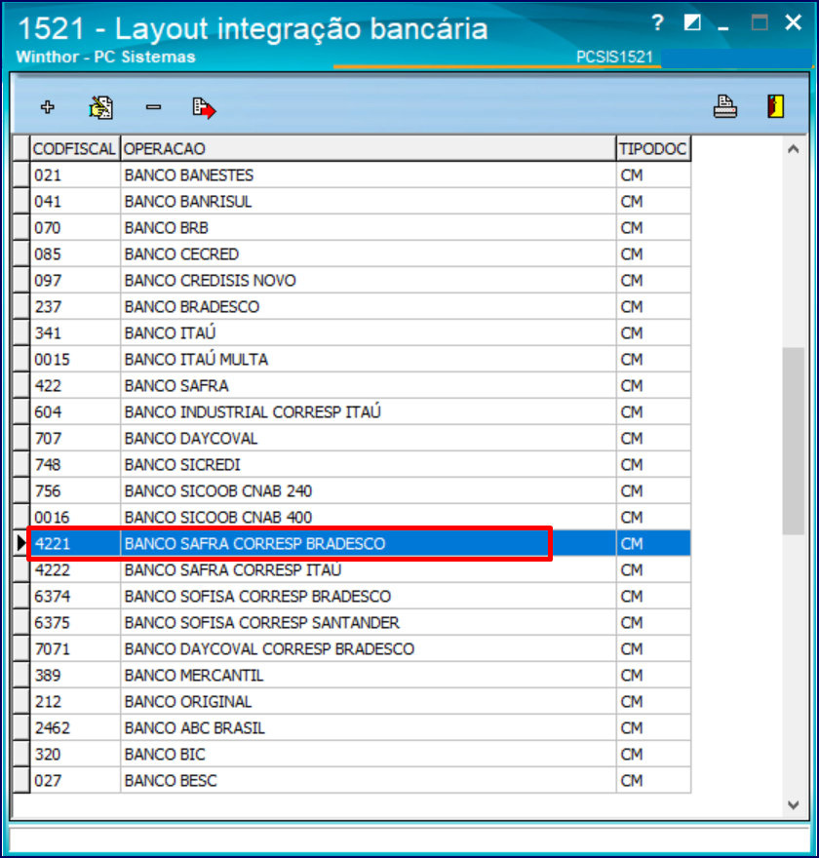Click the minus icon to delete layout
This screenshot has width=819, height=858.
(x=153, y=107)
